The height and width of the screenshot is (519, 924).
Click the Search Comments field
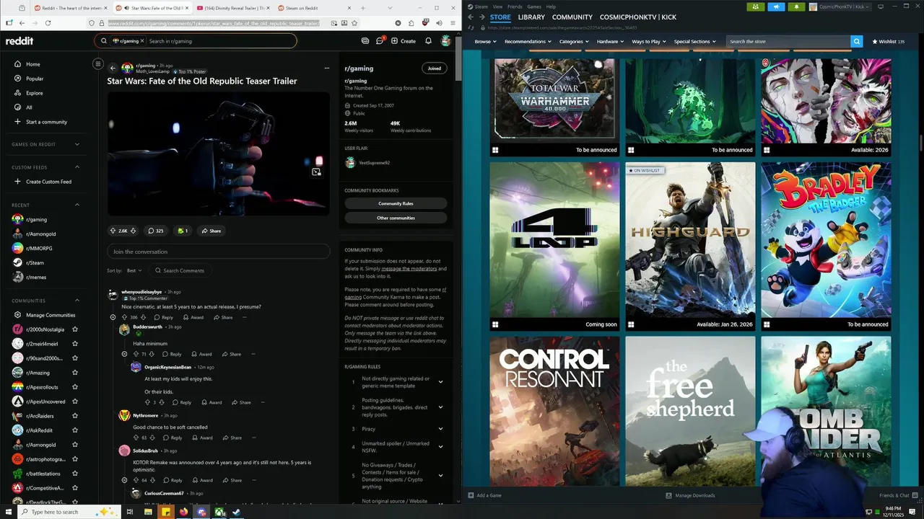click(180, 270)
